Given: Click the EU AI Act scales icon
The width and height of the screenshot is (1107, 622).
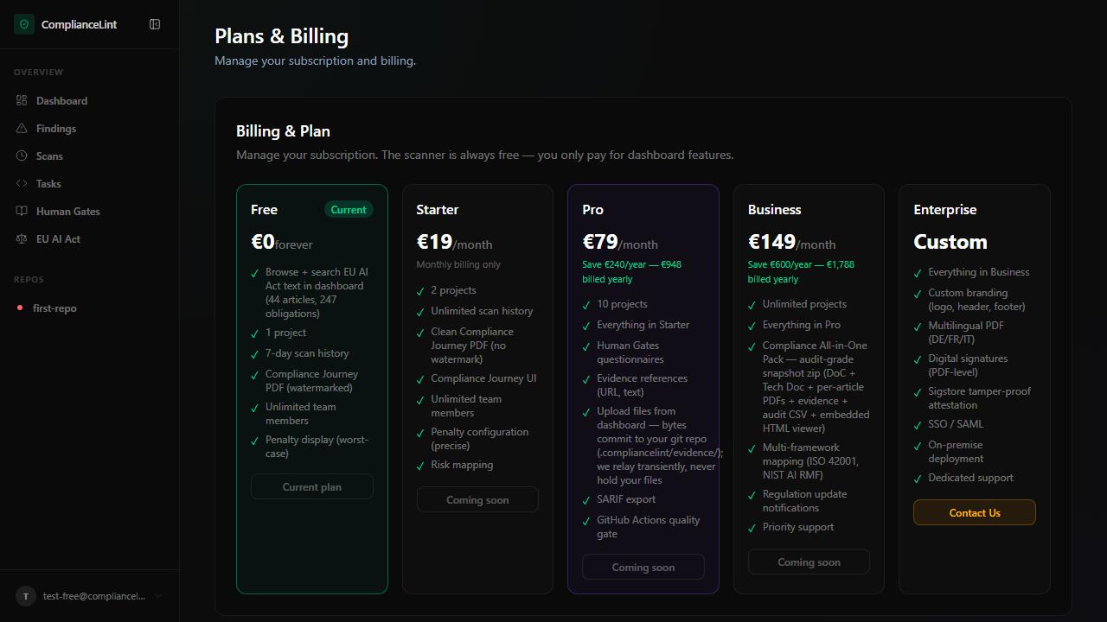Looking at the screenshot, I should (22, 239).
